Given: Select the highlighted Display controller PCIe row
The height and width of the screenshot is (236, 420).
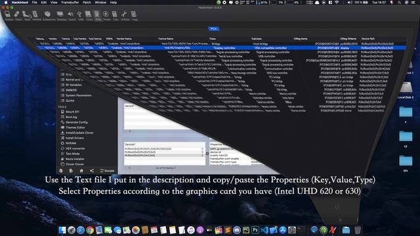Looking at the screenshot, I should coord(220,48).
